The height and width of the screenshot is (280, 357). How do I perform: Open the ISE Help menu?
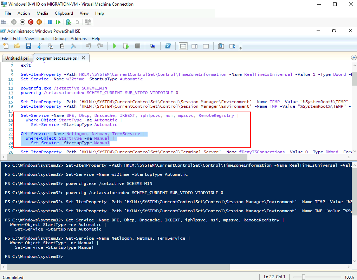[x=96, y=39]
